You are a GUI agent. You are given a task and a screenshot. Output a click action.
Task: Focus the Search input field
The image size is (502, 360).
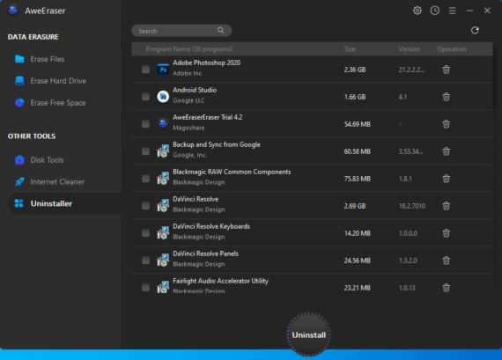click(x=181, y=31)
